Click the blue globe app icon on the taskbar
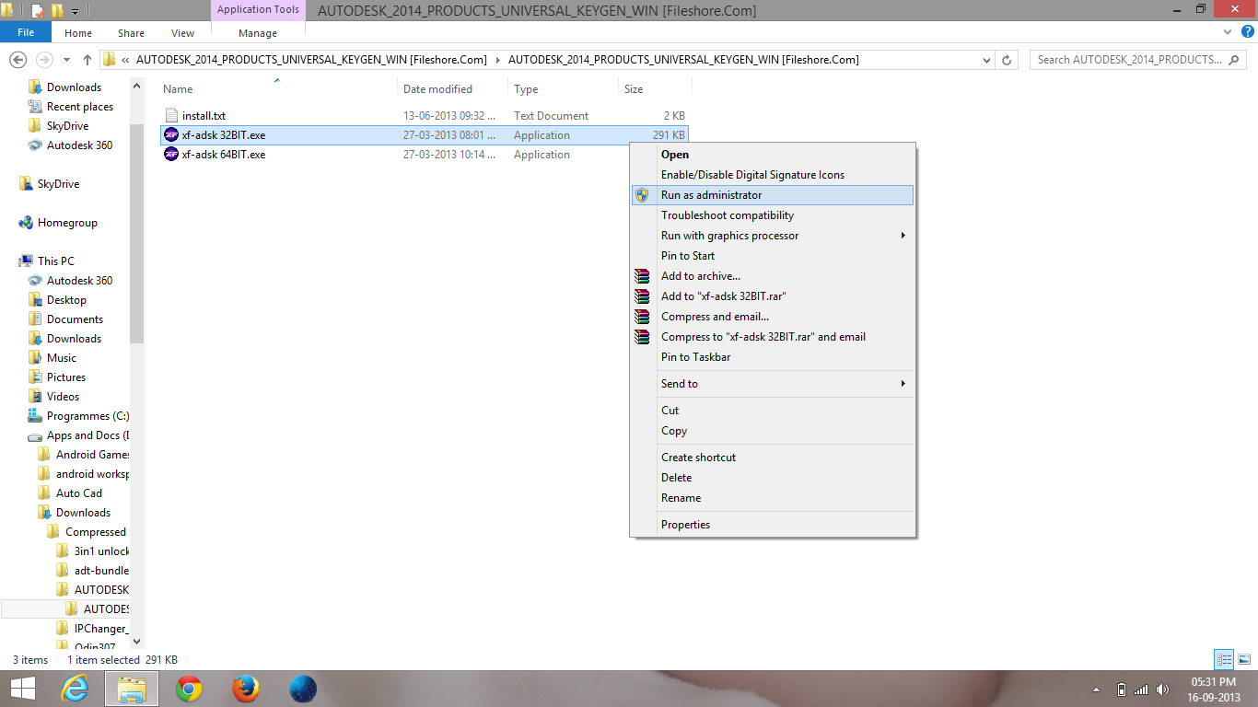The width and height of the screenshot is (1258, 707). [x=303, y=689]
